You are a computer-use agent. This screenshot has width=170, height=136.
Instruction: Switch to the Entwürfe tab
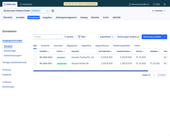(x=45, y=46)
